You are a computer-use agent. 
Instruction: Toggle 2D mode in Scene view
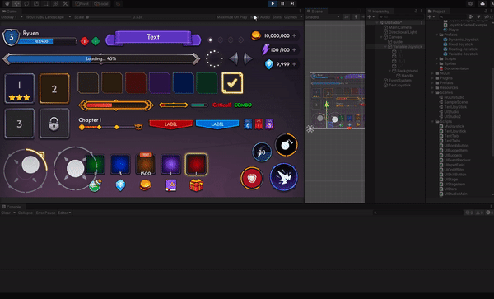click(x=347, y=17)
